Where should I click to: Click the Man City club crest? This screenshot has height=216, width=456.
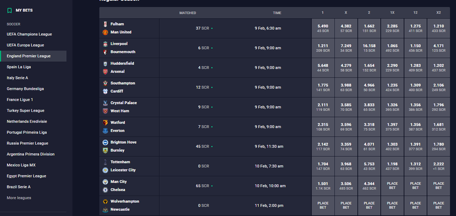click(105, 182)
